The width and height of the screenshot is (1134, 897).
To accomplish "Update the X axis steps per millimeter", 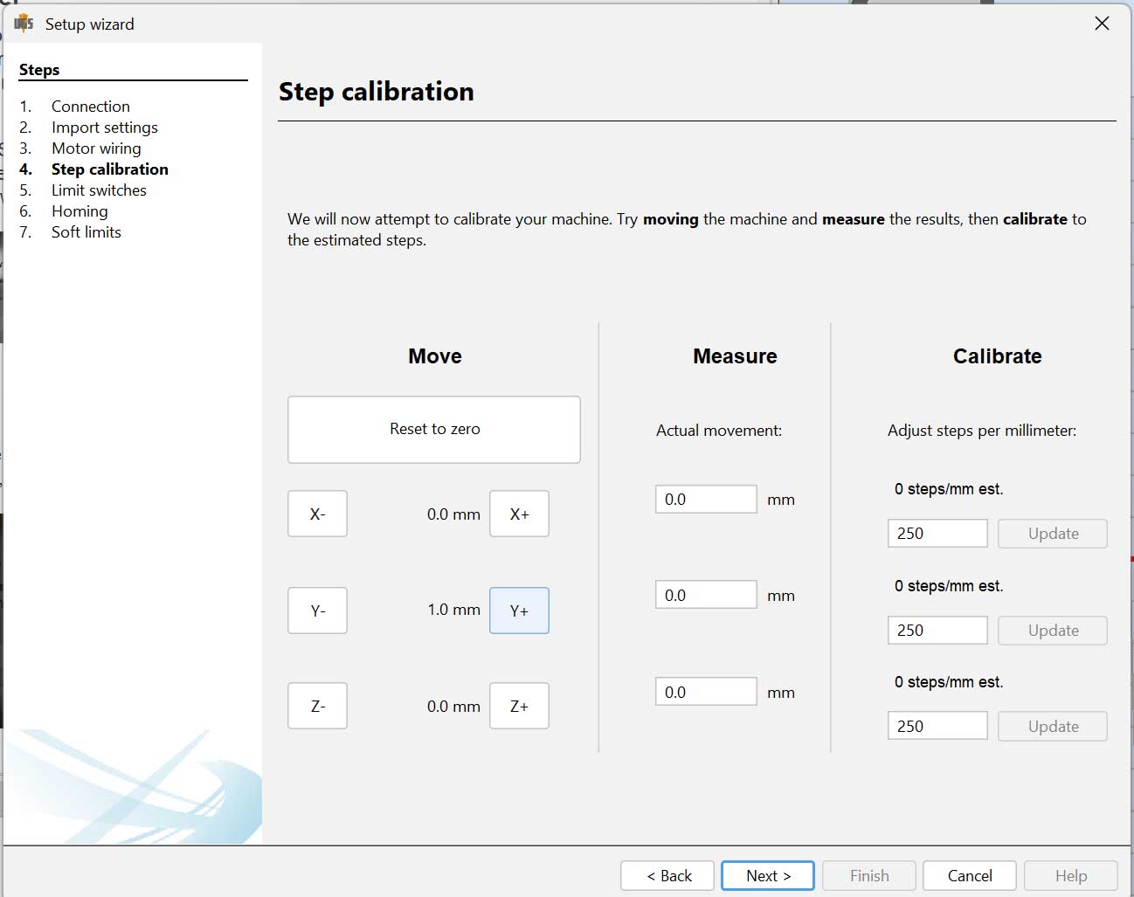I will coord(1052,533).
